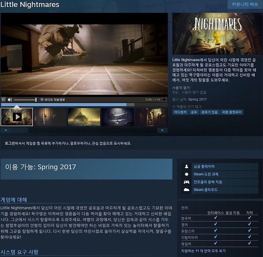Open fullscreen with the video fullscreen icon

point(164,100)
